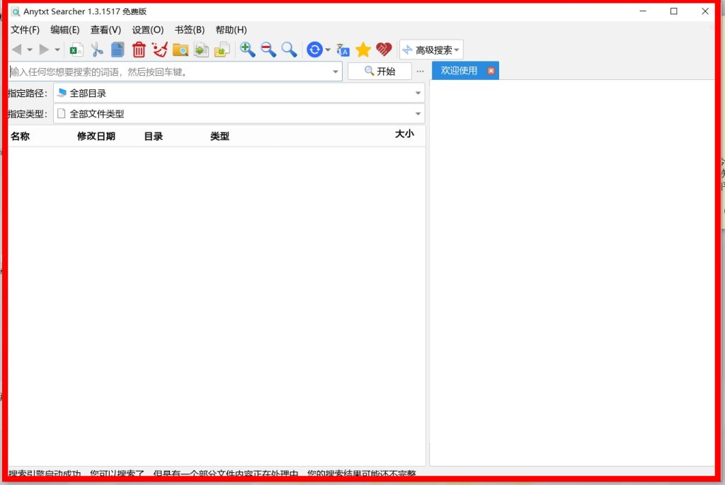Viewport: 725px width, 485px height.
Task: Click the blue refresh index icon
Action: click(x=315, y=50)
